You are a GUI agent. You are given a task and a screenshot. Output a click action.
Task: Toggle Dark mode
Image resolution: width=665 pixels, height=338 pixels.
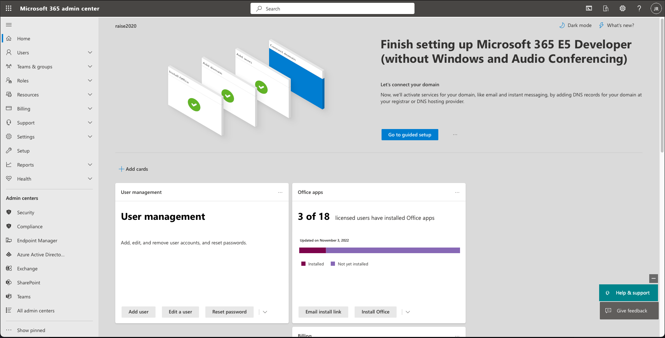[575, 25]
